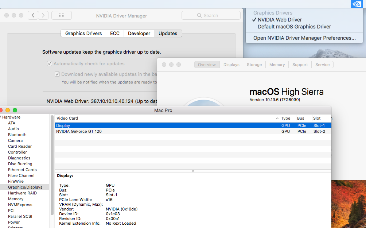Screen dimensions: 366x228
Task: Select Controller in the sidebar
Action: pos(17,152)
